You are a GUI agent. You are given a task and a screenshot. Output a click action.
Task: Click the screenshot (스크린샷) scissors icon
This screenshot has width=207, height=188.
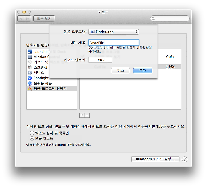(x=30, y=67)
